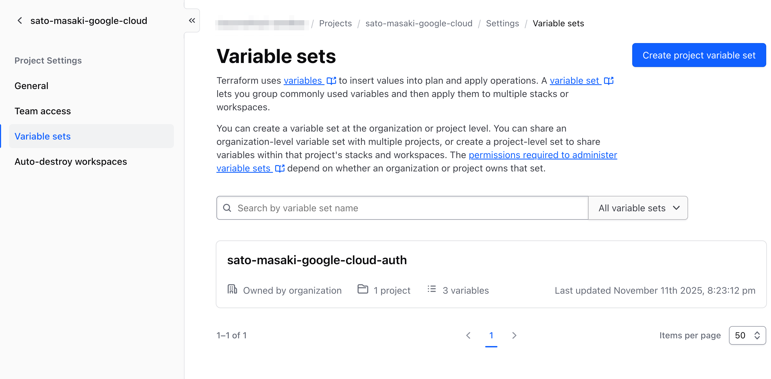Open the Items per page selector showing 50

[x=747, y=335]
